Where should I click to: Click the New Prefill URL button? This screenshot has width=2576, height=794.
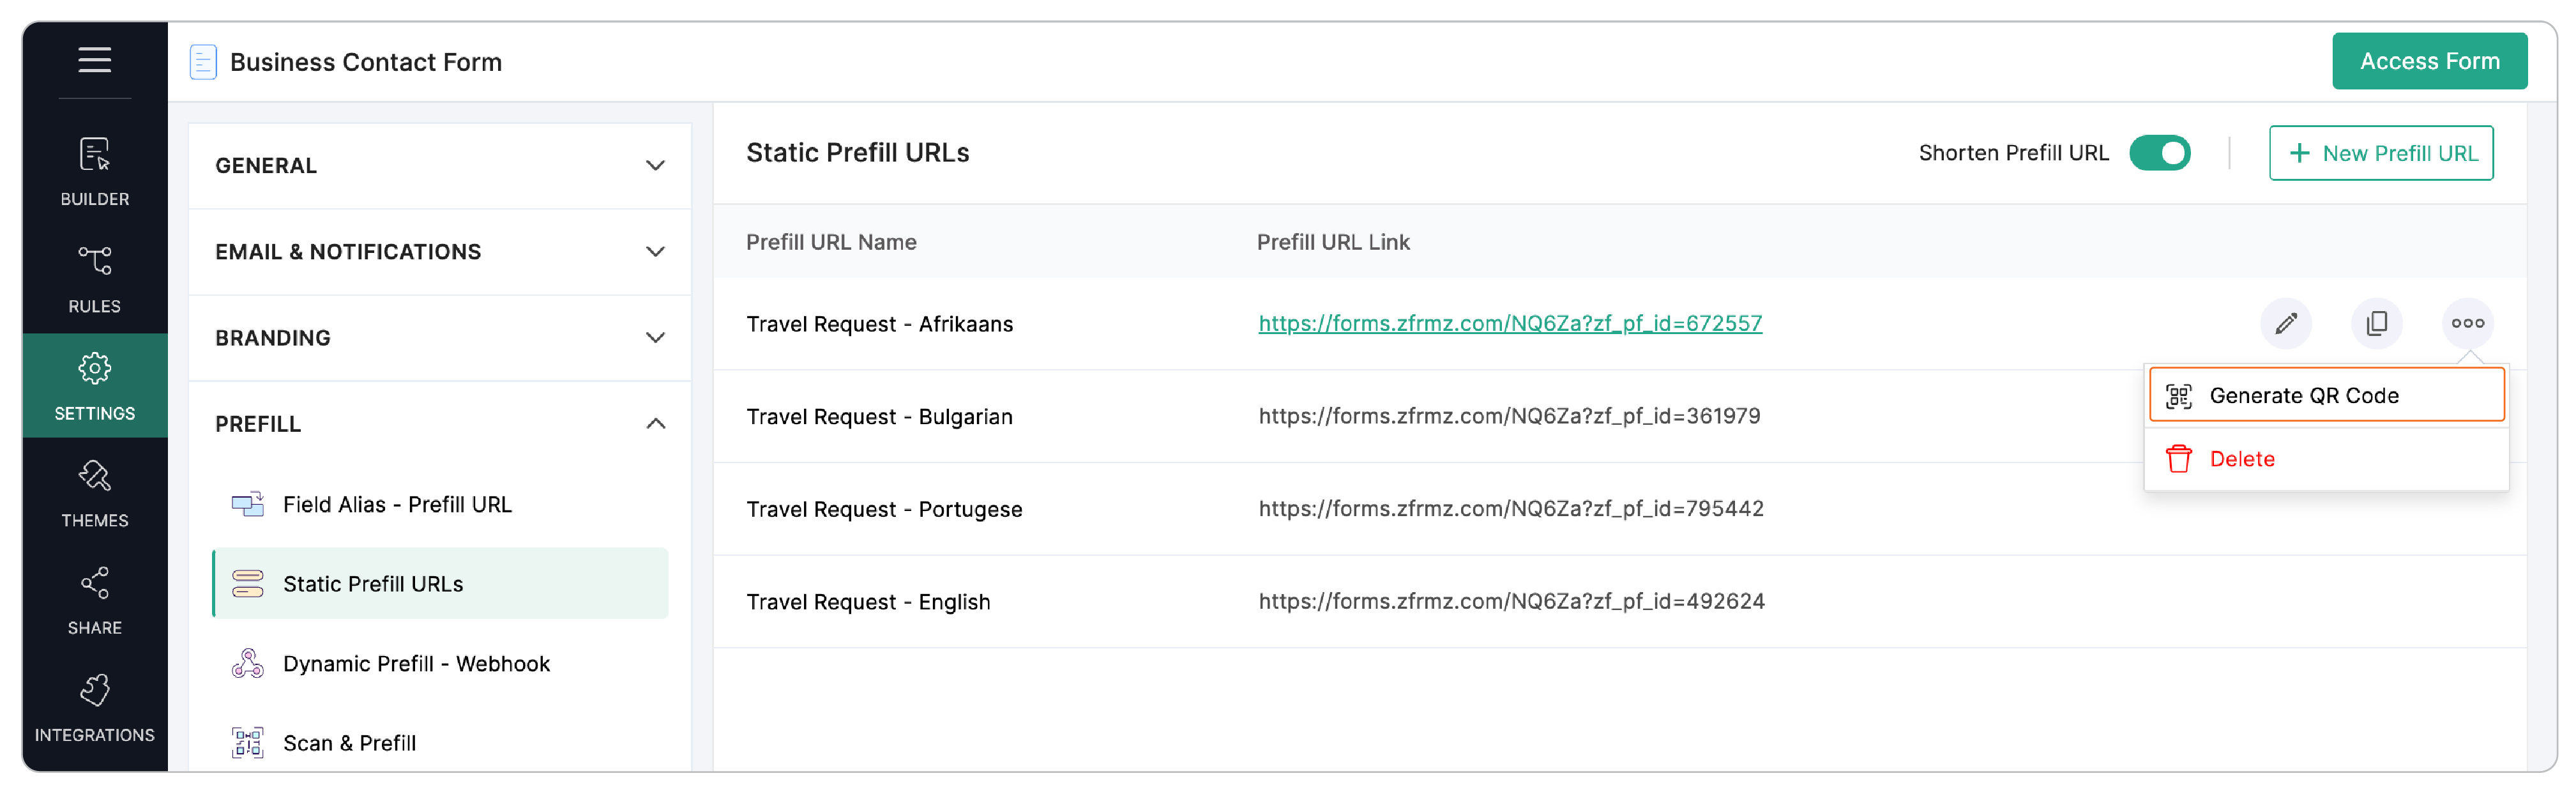[x=2380, y=153]
